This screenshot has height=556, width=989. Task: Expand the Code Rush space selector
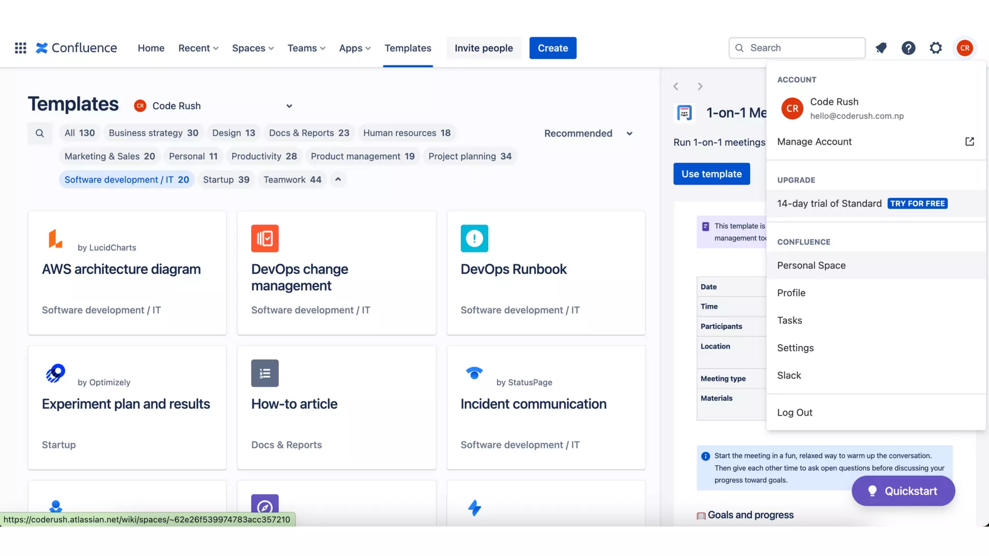(289, 106)
